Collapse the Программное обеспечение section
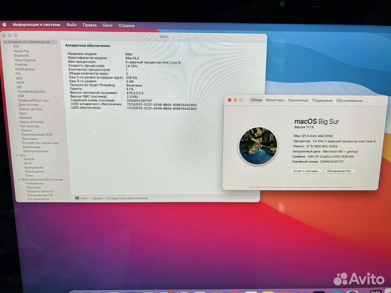 [19, 180]
